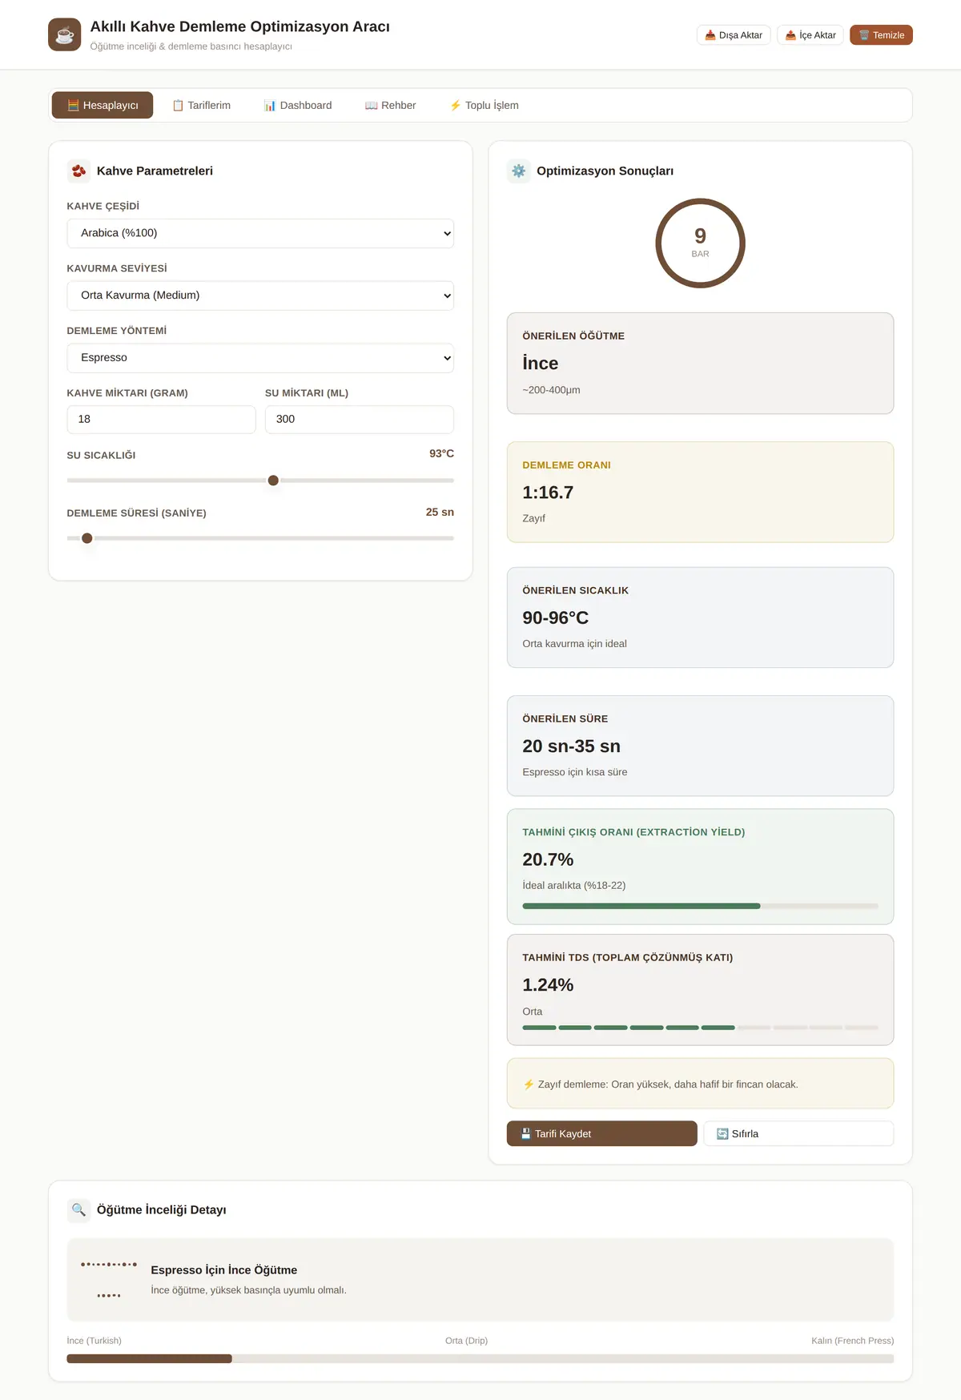
Task: Click the Sıfırla reset button
Action: (798, 1133)
